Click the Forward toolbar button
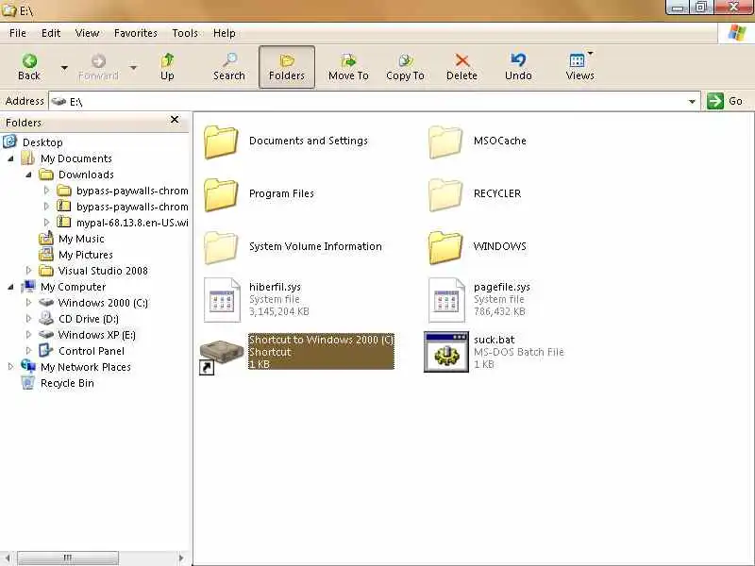Viewport: 755px width, 566px height. 98,67
